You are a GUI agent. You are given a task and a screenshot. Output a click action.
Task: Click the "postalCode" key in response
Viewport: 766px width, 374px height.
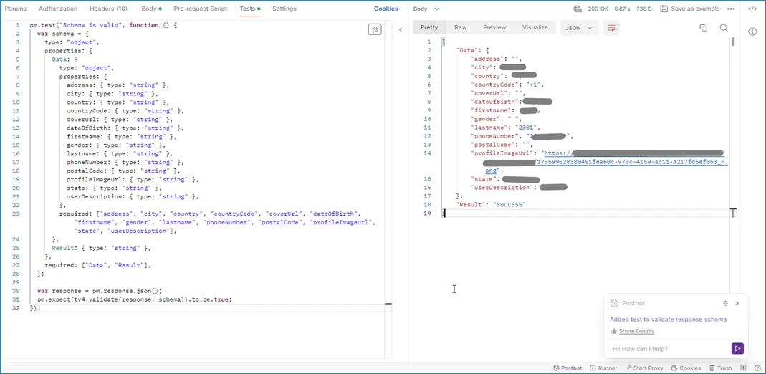tap(494, 145)
